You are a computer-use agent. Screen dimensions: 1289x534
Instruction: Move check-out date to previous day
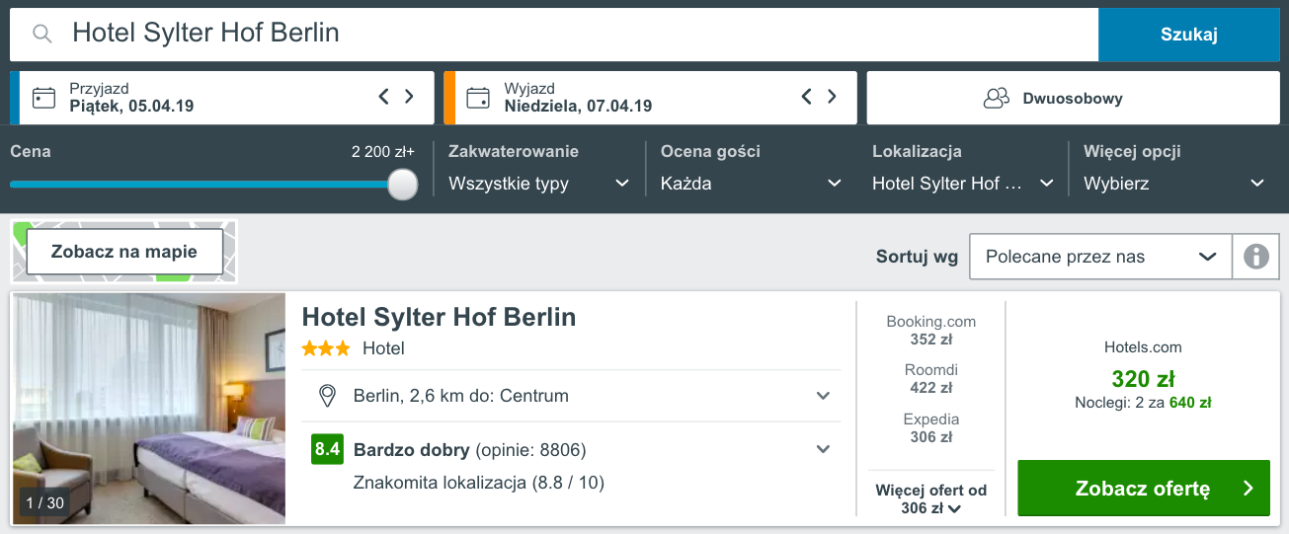pos(806,97)
